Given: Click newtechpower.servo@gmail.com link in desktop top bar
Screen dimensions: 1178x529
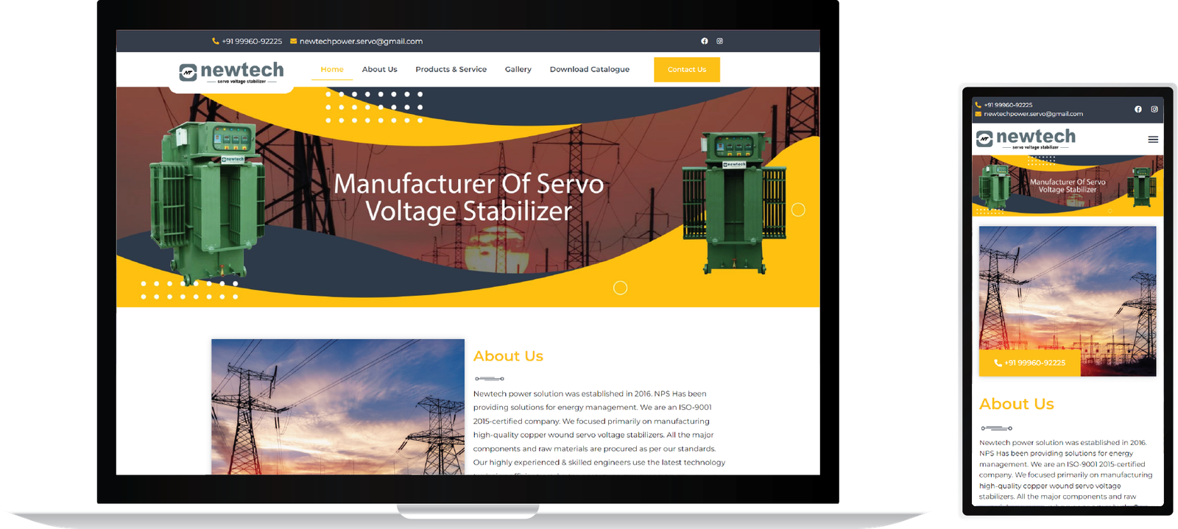Looking at the screenshot, I should [x=361, y=41].
